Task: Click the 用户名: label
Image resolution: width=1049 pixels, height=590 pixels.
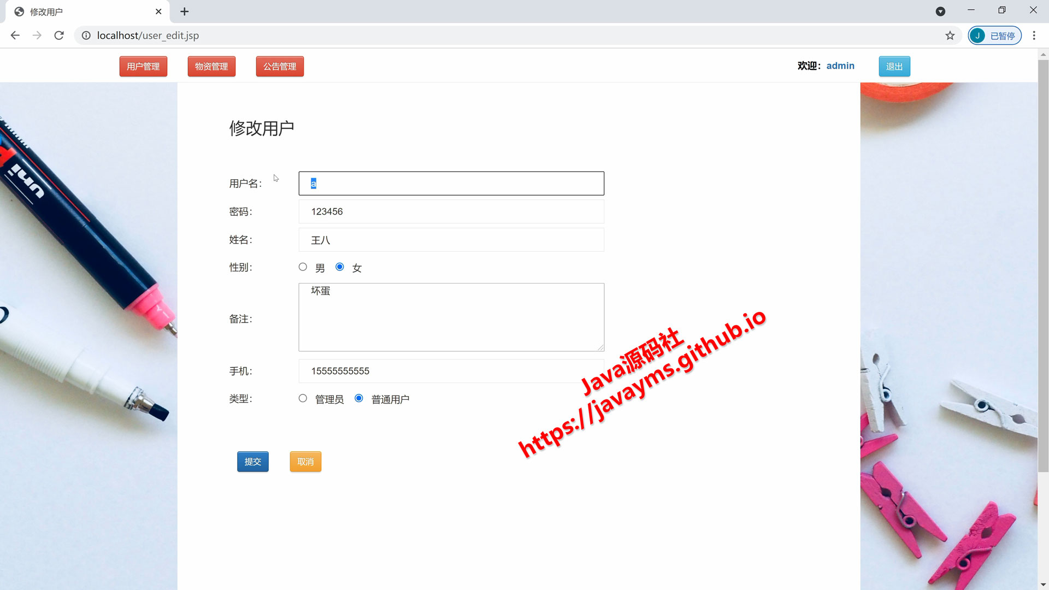Action: point(245,184)
